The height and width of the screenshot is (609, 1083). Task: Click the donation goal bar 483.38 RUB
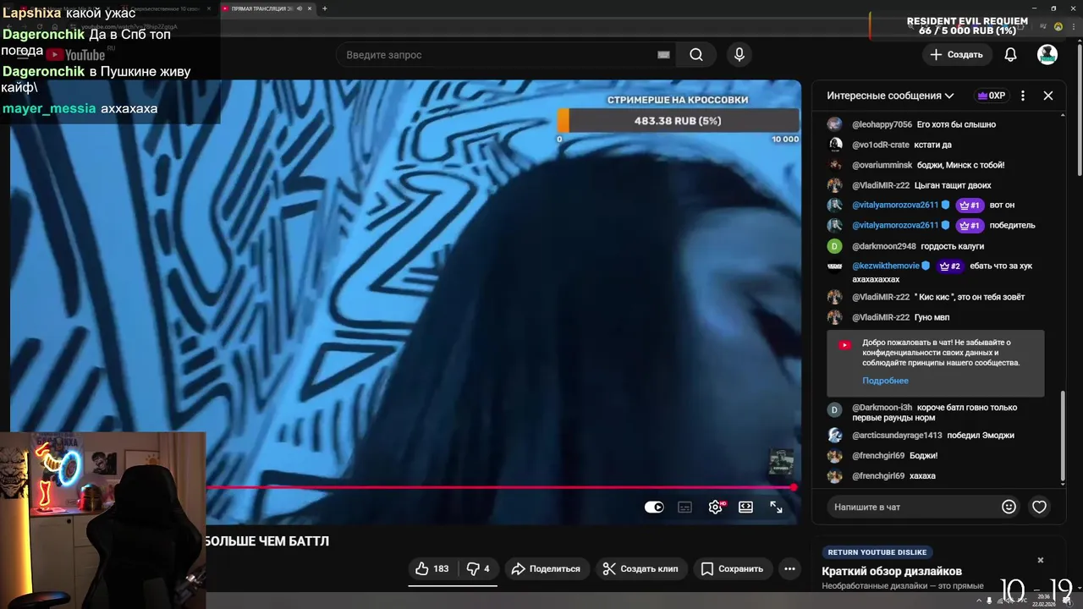(x=678, y=121)
